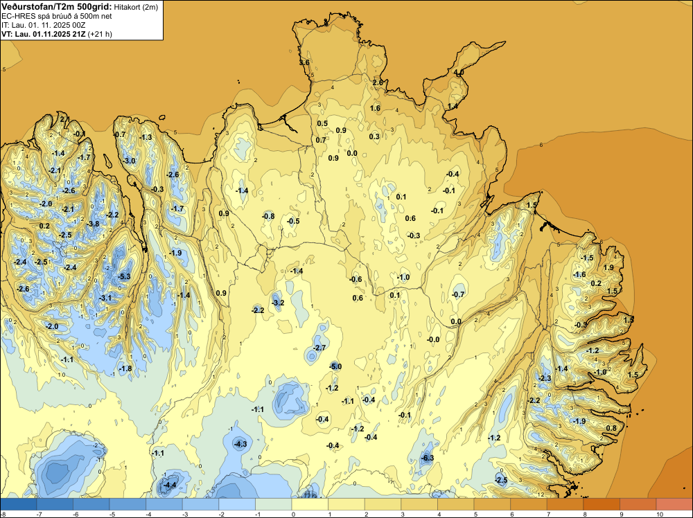Click the '10' label on the legend scale
This screenshot has width=693, height=518.
(x=660, y=515)
